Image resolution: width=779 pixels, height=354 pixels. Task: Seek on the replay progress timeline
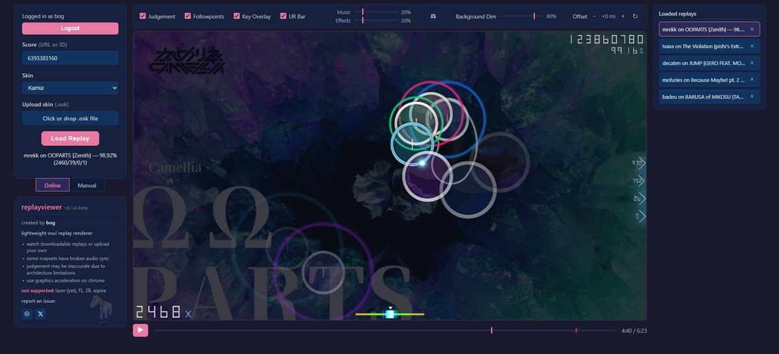click(385, 331)
